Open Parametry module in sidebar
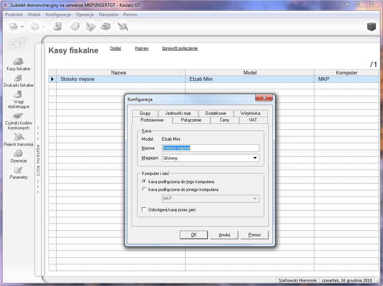Image resolution: width=383 pixels, height=286 pixels. pyautogui.click(x=18, y=170)
